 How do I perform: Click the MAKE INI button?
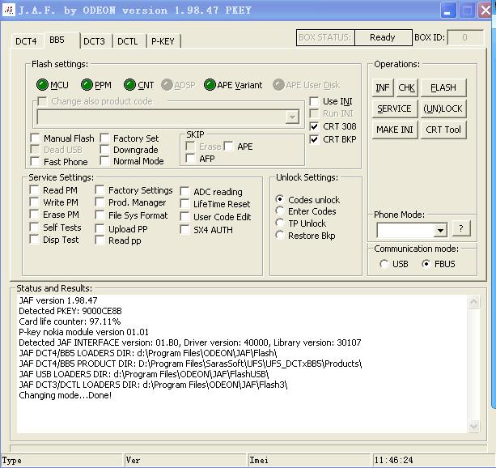click(395, 130)
